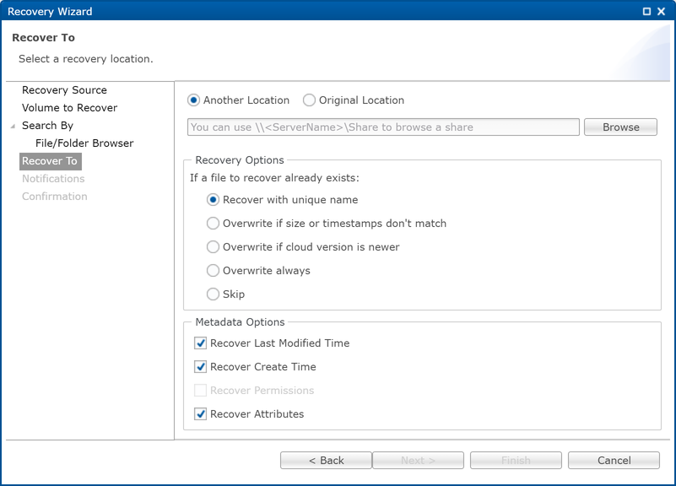Uncheck Recover Last Modified Time
The image size is (676, 486).
point(201,343)
